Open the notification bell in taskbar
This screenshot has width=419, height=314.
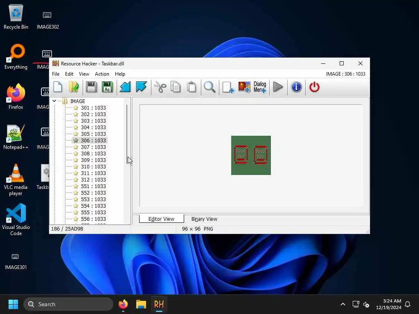point(408,304)
